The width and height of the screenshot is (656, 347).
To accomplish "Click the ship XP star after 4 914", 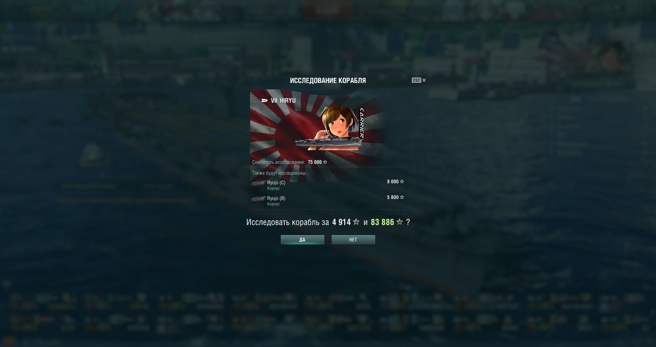I will tap(356, 222).
